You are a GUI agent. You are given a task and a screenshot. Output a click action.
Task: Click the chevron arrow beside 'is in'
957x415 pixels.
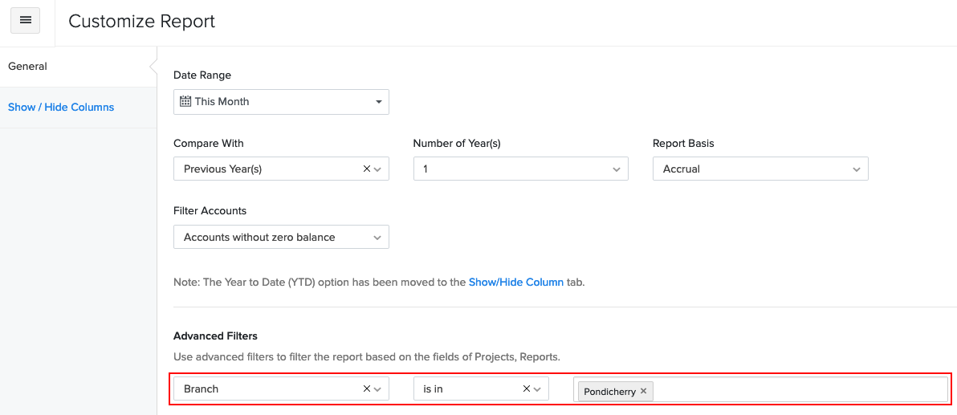coord(537,389)
